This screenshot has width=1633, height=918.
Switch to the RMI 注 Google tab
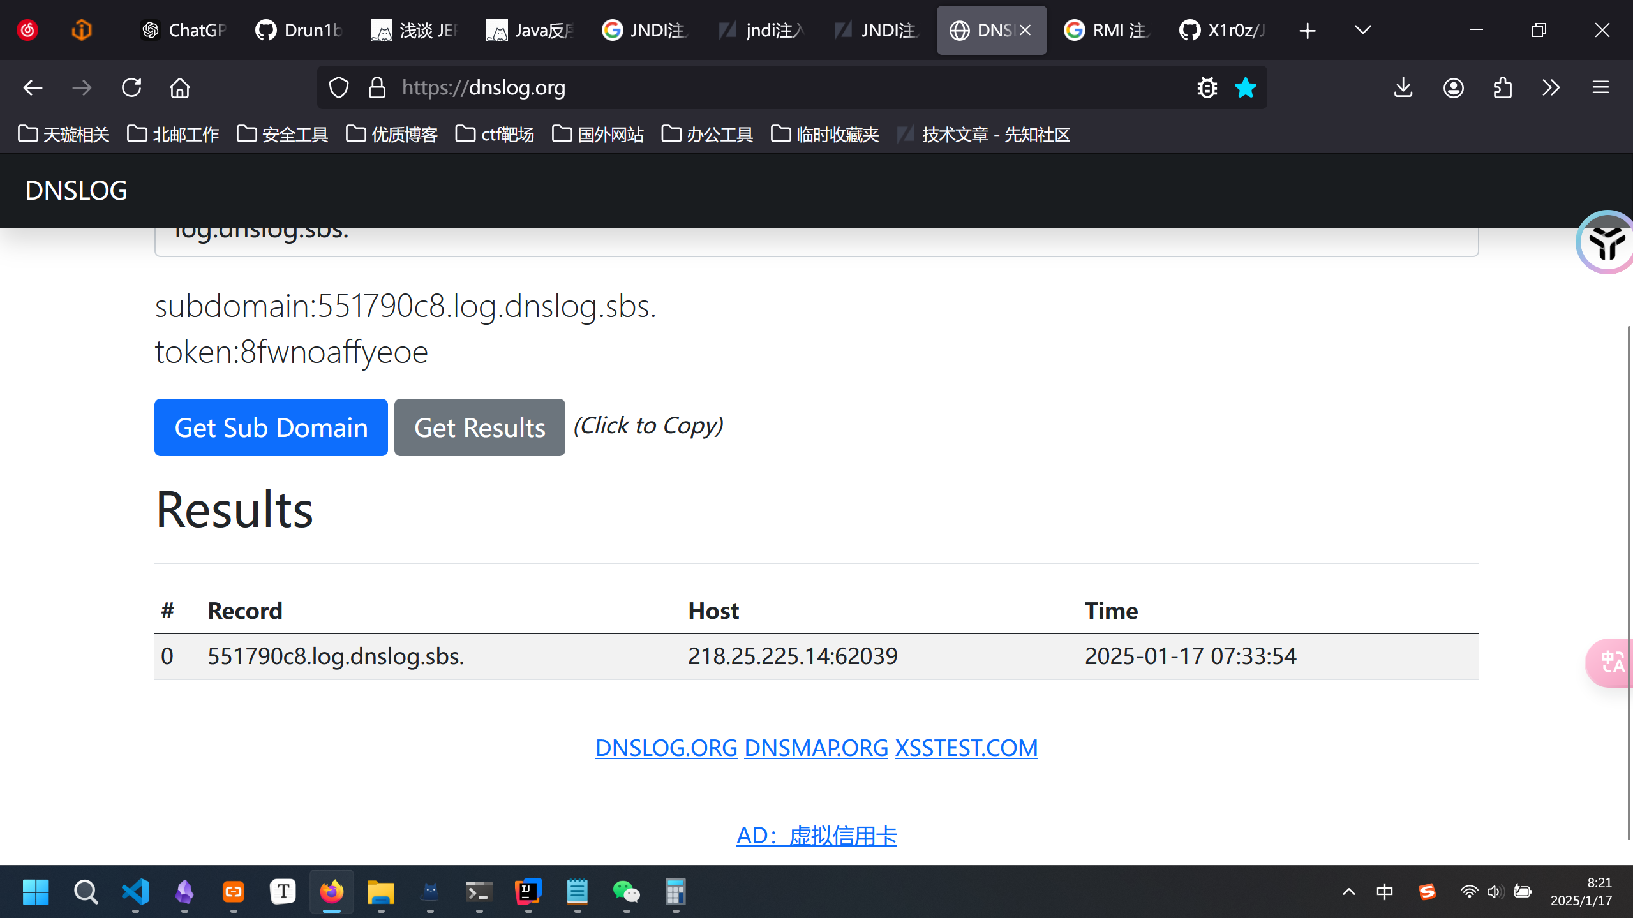1107,30
